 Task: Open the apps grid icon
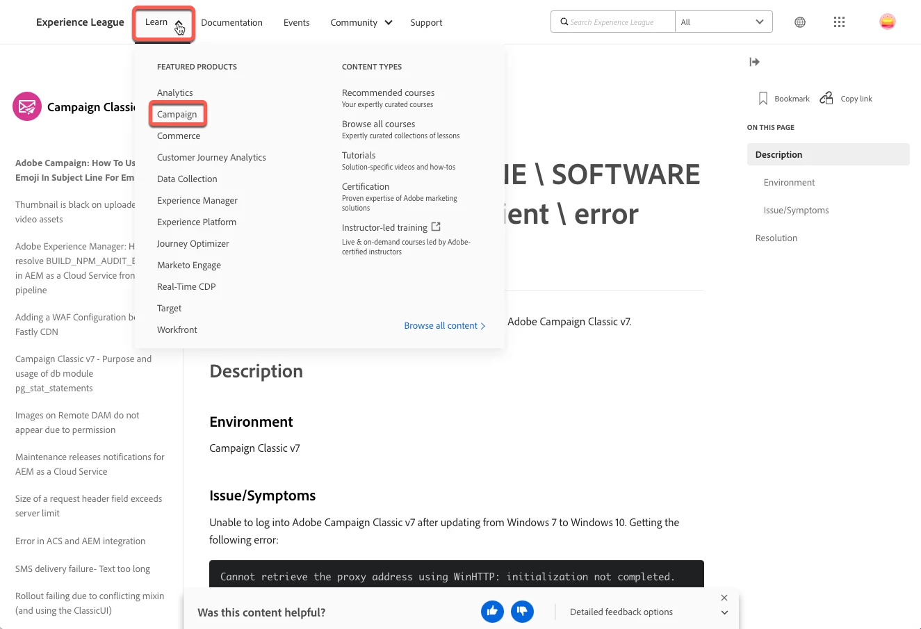pyautogui.click(x=839, y=22)
